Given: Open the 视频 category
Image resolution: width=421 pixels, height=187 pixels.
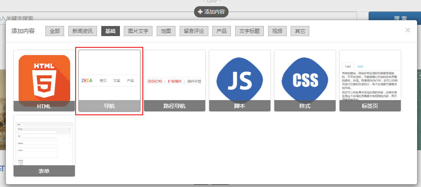Looking at the screenshot, I should click(277, 31).
